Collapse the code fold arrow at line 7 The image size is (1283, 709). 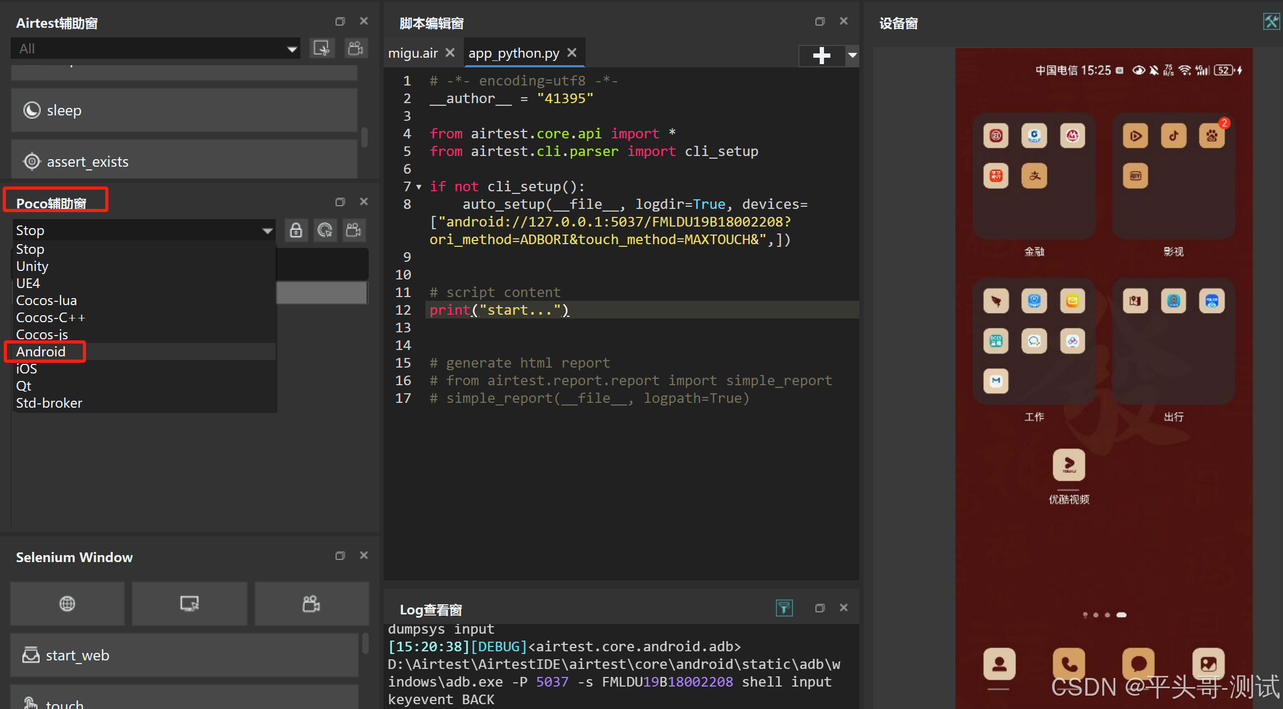pyautogui.click(x=419, y=187)
